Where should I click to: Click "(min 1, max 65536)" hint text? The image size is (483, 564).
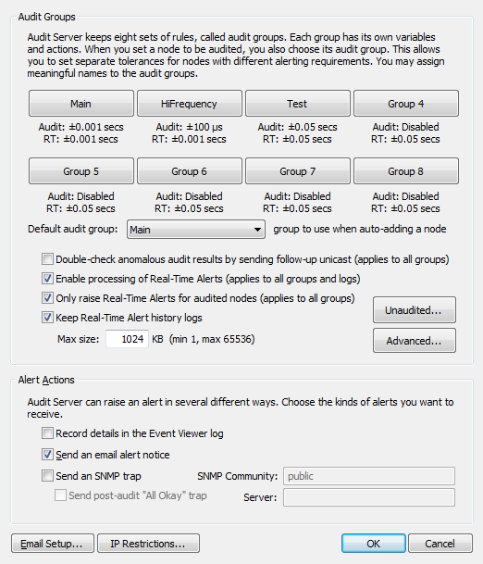point(212,339)
